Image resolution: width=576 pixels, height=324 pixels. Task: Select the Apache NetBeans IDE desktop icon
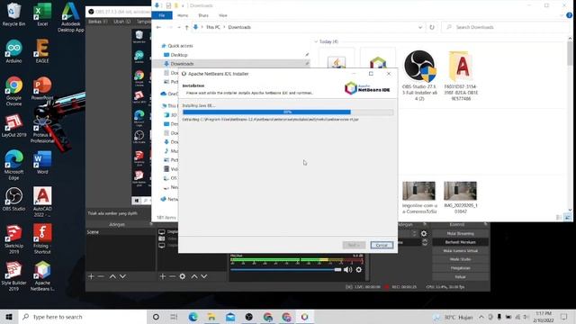42,276
